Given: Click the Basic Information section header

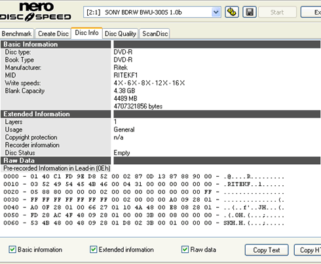Looking at the screenshot, I should point(56,44).
